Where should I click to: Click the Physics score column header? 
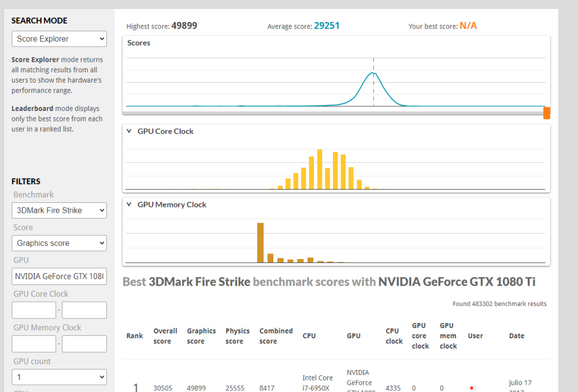(x=238, y=336)
